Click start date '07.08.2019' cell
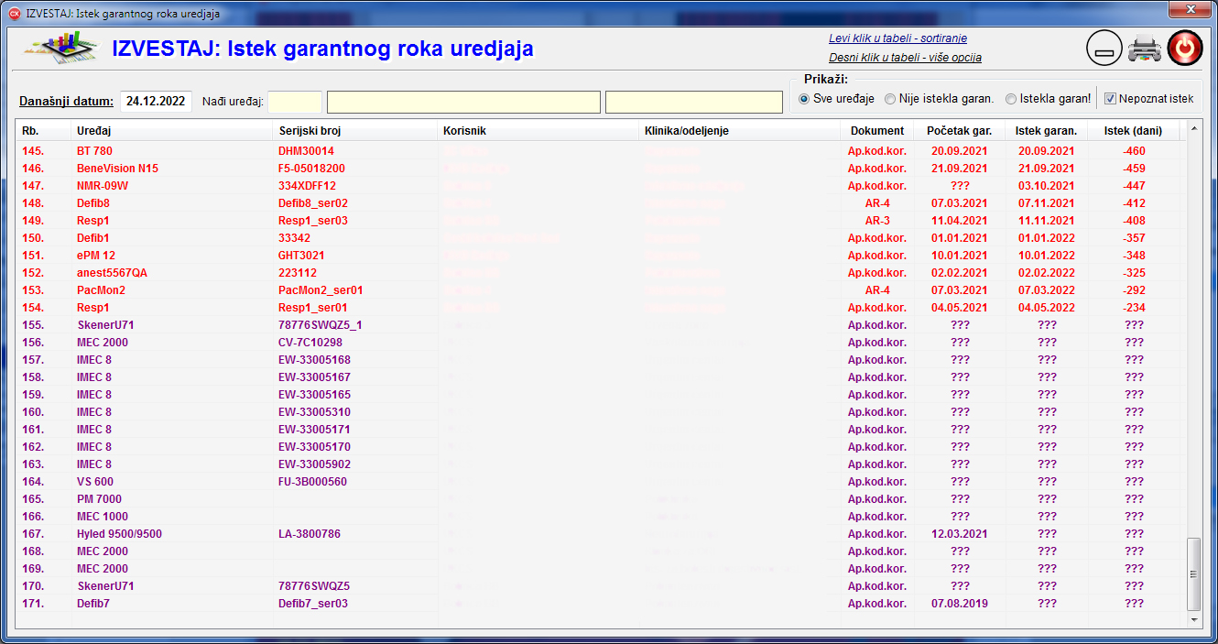The width and height of the screenshot is (1218, 644). coord(960,604)
